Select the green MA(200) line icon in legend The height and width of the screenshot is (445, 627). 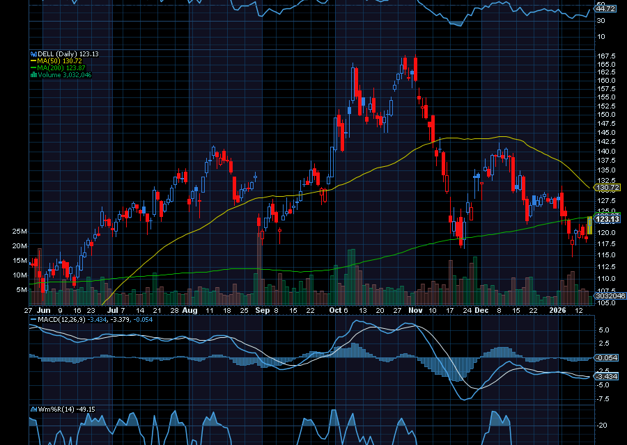pos(33,68)
